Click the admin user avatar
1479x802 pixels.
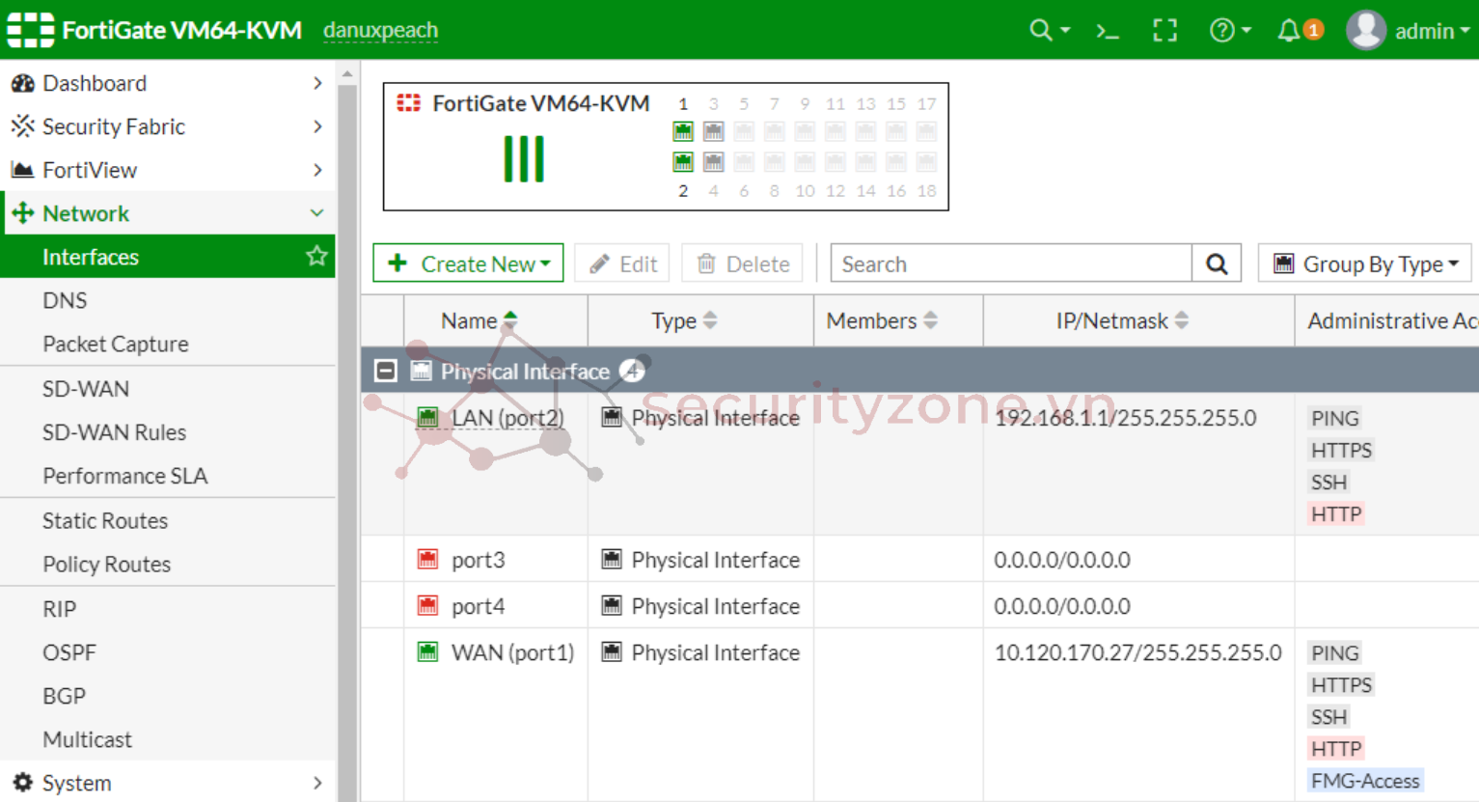point(1366,30)
